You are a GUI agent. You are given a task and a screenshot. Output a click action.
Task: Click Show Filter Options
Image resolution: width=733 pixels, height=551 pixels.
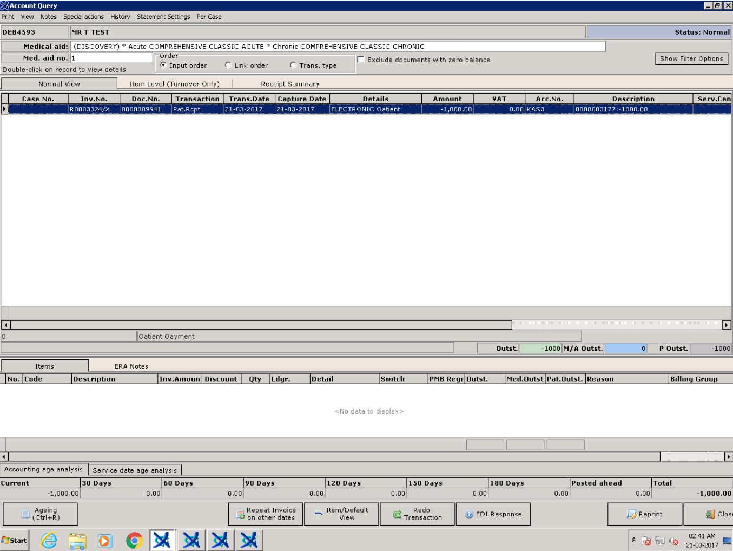tap(691, 58)
